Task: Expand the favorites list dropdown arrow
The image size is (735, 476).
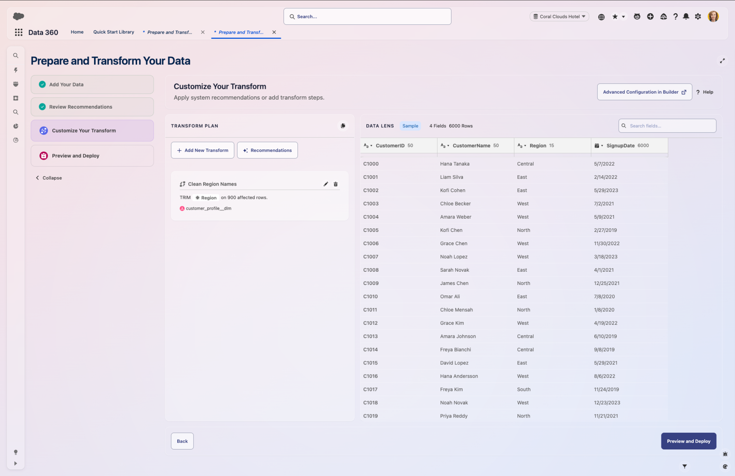Action: [624, 17]
